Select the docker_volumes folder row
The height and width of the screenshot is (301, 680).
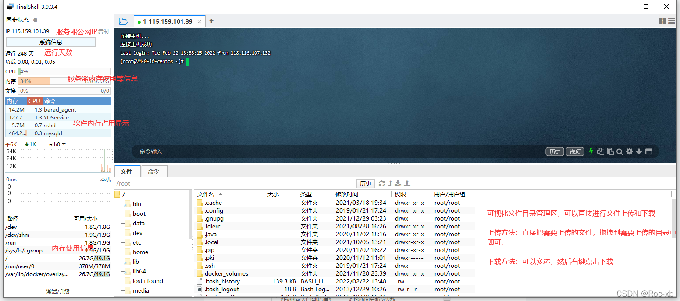pos(335,274)
